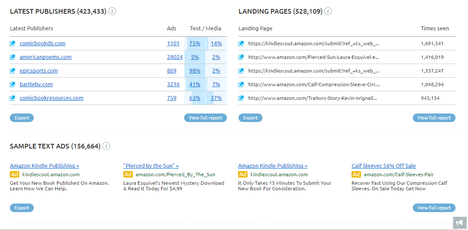This screenshot has width=468, height=230.
Task: Click info icon beside Latest Publishers heading
Action: 112,12
